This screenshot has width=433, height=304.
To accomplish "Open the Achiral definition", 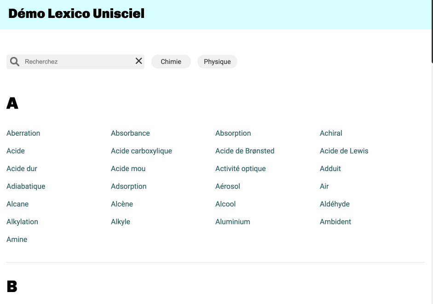I will (x=331, y=133).
